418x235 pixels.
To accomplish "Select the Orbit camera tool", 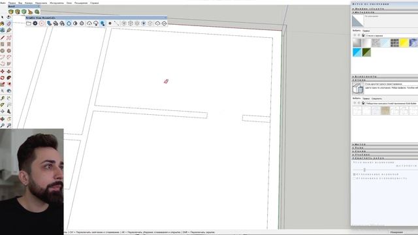I will [3, 119].
